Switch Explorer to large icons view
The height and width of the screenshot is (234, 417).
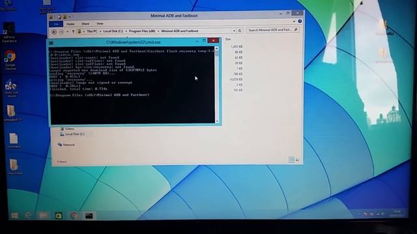click(298, 159)
